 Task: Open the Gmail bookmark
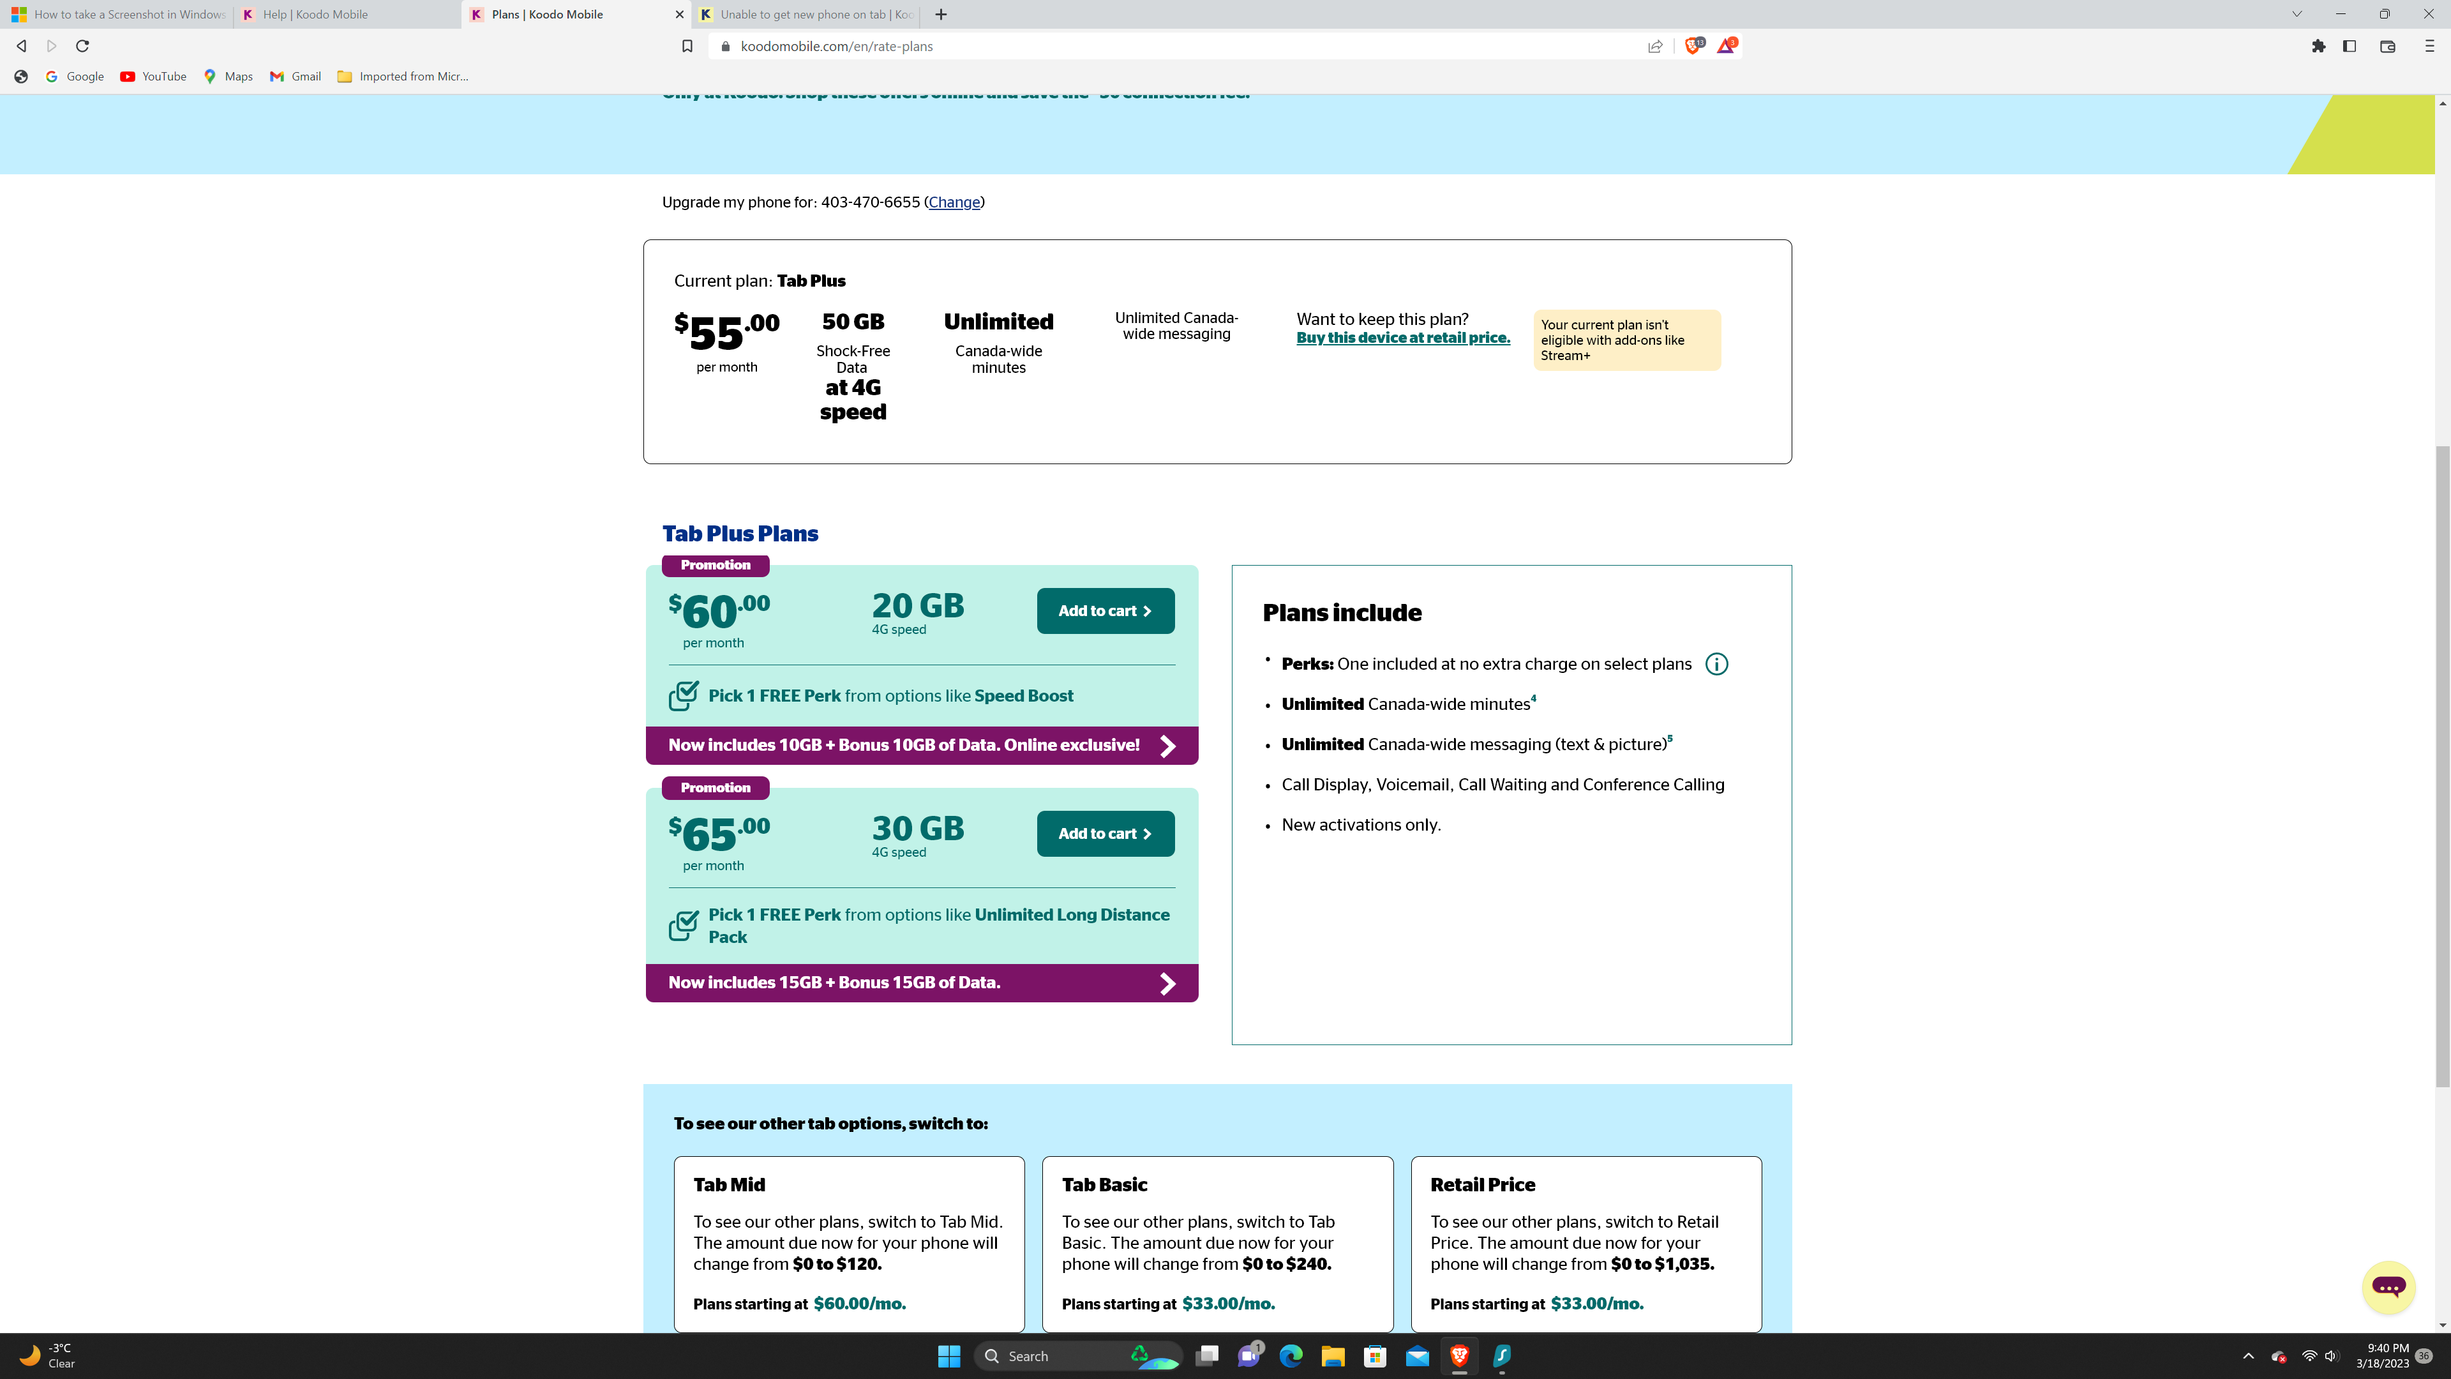[x=295, y=76]
